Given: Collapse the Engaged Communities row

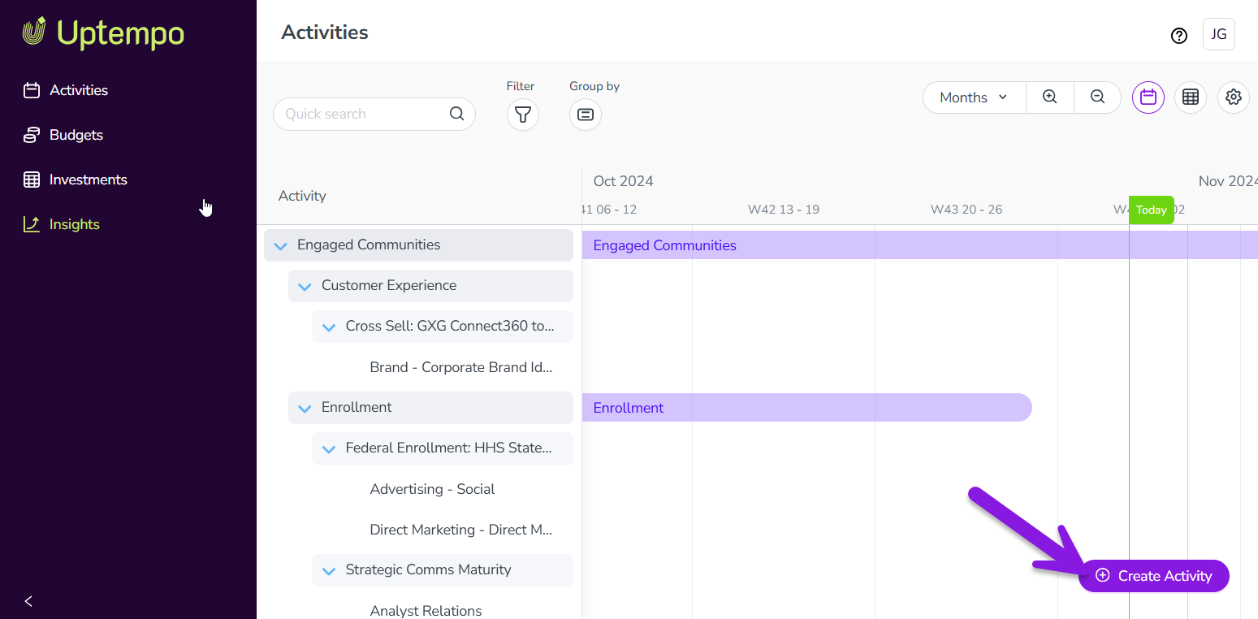Looking at the screenshot, I should click(281, 245).
